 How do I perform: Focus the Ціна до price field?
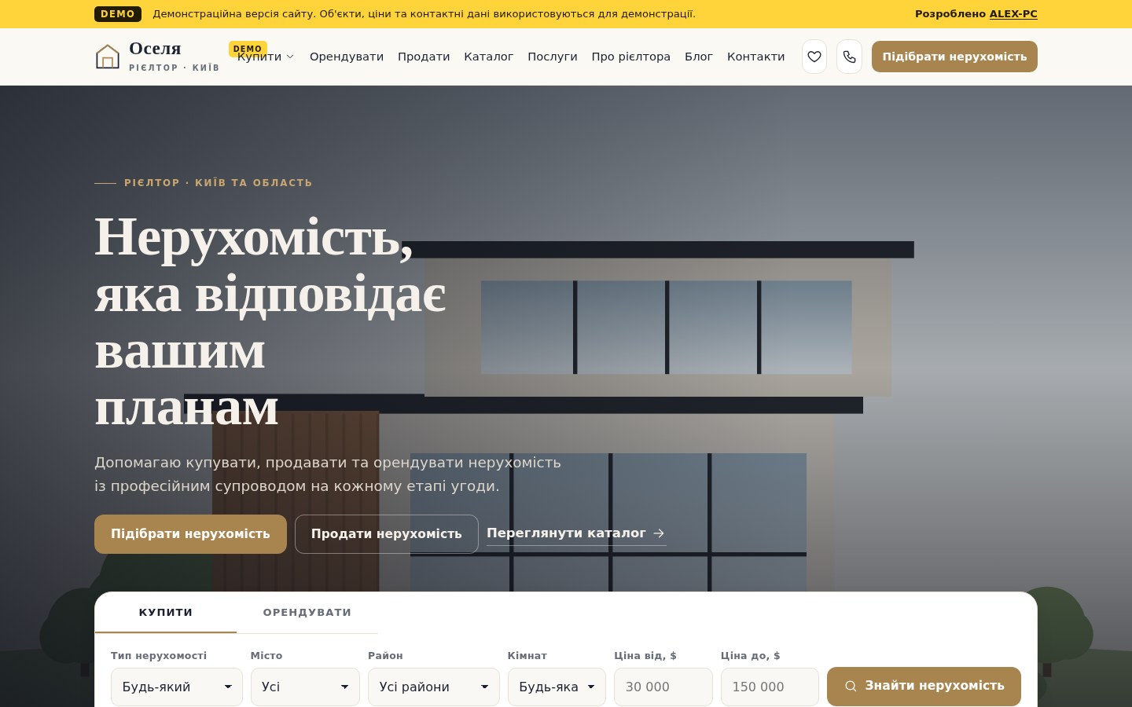(x=770, y=687)
